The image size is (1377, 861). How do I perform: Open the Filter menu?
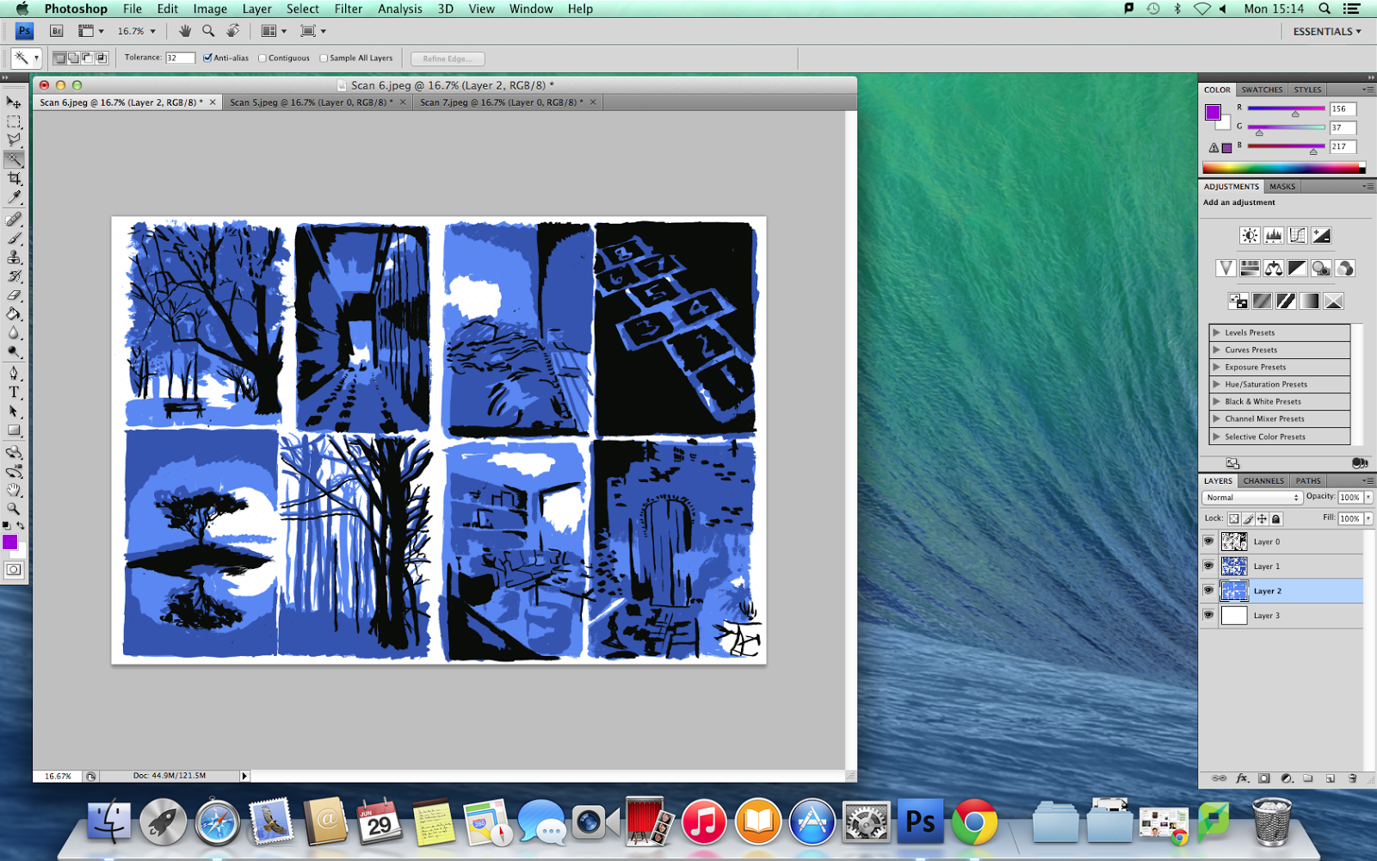349,9
